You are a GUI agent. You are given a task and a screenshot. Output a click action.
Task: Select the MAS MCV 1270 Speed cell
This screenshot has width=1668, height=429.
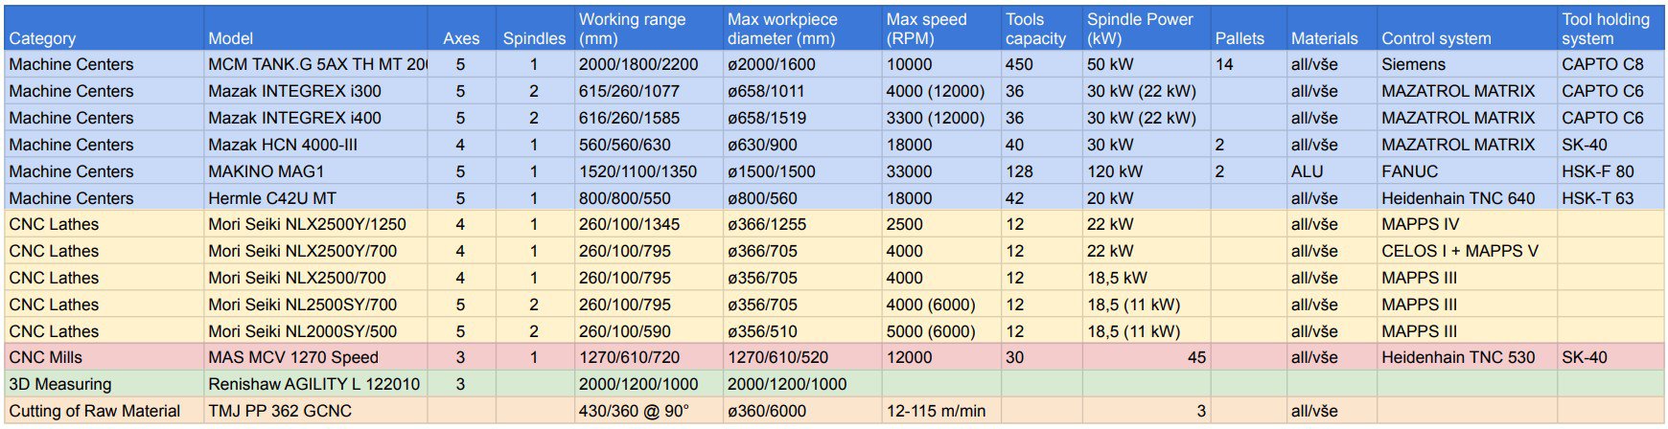coord(315,357)
